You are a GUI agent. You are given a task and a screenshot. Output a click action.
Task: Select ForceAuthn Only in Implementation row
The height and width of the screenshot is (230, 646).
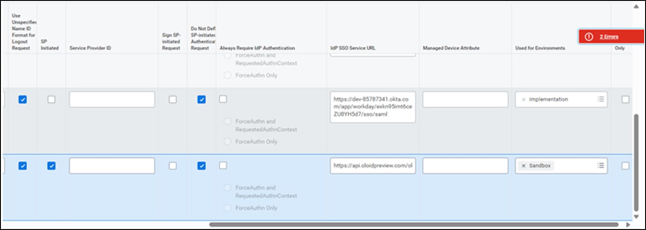click(227, 142)
